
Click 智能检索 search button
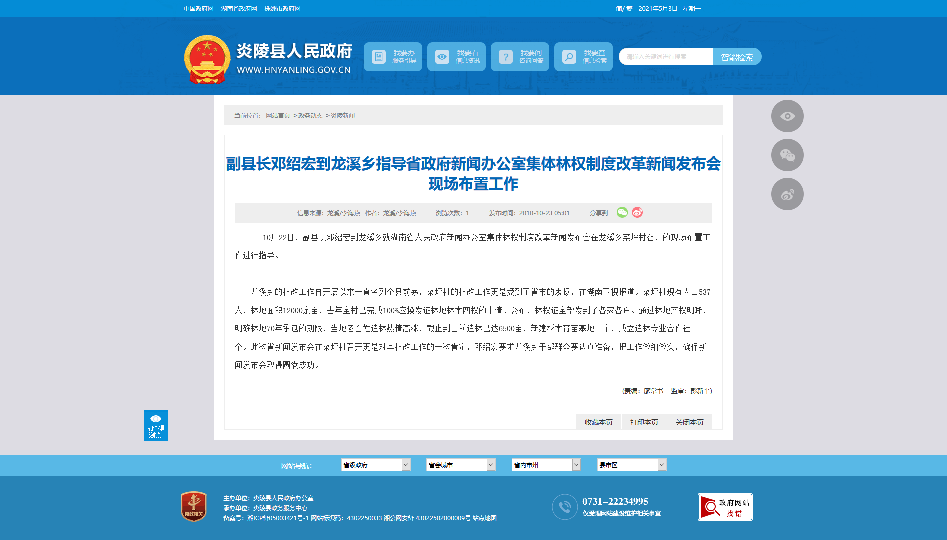click(737, 57)
